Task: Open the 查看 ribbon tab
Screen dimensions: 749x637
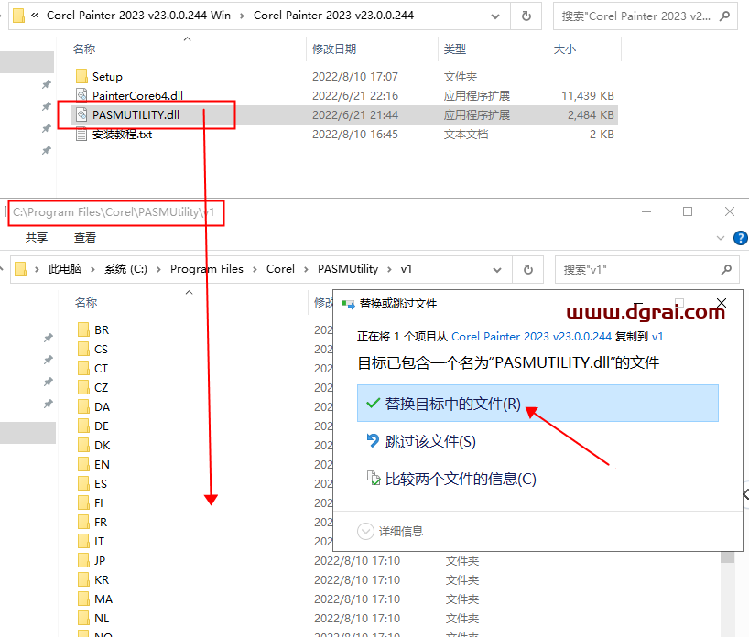Action: [85, 237]
